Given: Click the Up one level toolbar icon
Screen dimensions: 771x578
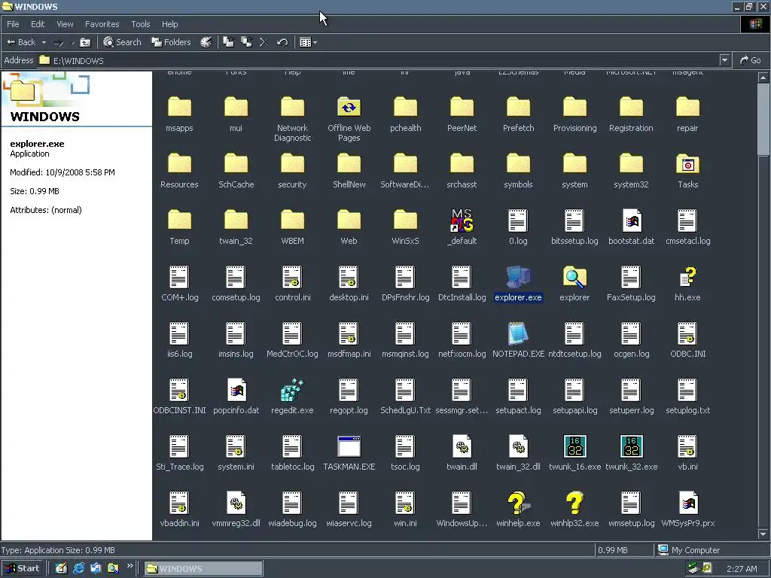Looking at the screenshot, I should pyautogui.click(x=86, y=42).
